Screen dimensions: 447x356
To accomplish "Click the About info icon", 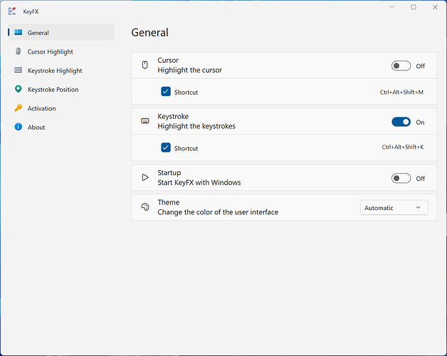I will tap(18, 127).
